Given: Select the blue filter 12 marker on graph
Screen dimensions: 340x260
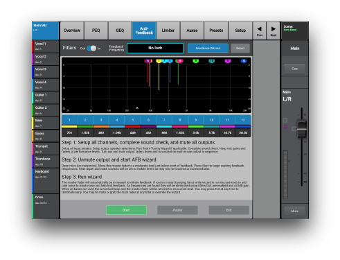Looking at the screenshot, I should (244, 61).
